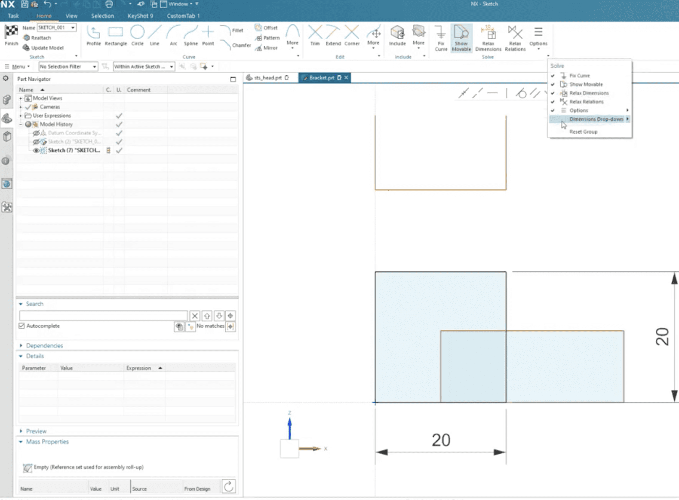Image resolution: width=679 pixels, height=500 pixels.
Task: Expand the User Expressions node
Action: [x=21, y=116]
